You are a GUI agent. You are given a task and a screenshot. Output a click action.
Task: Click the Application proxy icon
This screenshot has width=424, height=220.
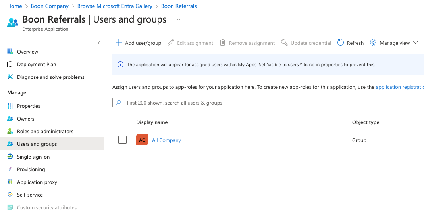10,182
